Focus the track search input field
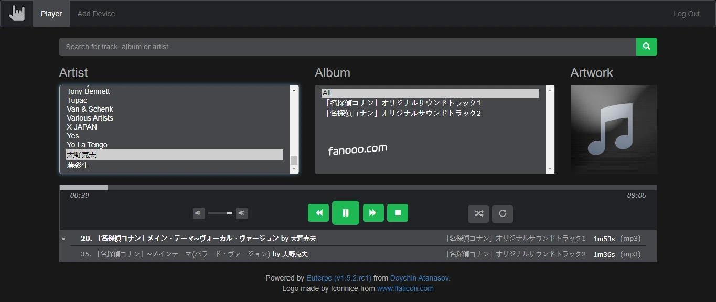The image size is (716, 302). coord(347,47)
